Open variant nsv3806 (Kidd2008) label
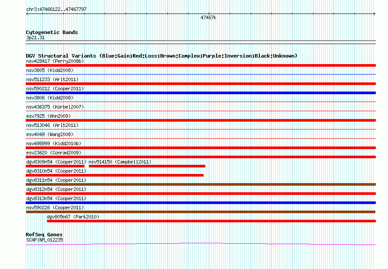This screenshot has width=388, height=269. (50, 98)
